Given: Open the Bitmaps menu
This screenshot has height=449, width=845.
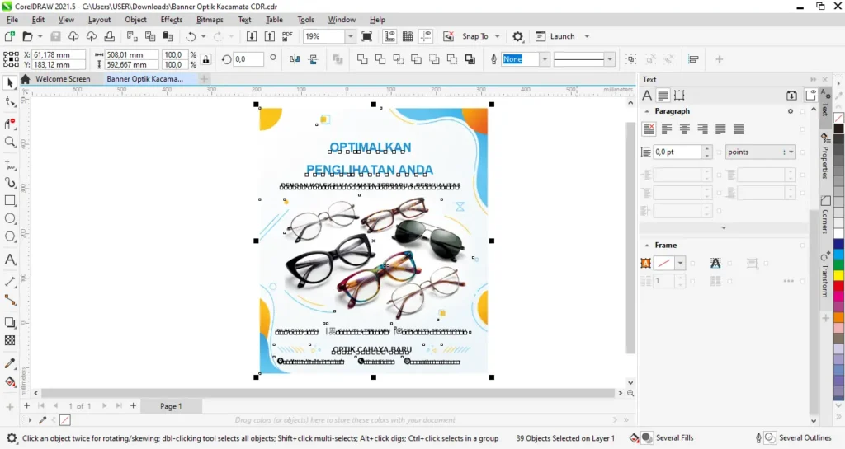Looking at the screenshot, I should coord(210,20).
